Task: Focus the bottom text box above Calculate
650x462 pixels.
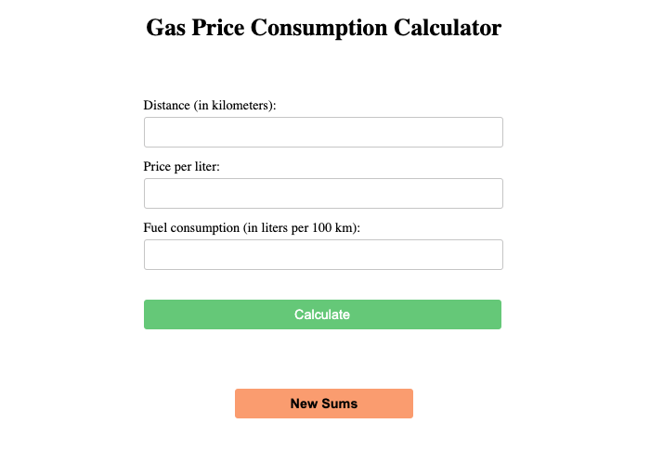Action: click(x=323, y=254)
